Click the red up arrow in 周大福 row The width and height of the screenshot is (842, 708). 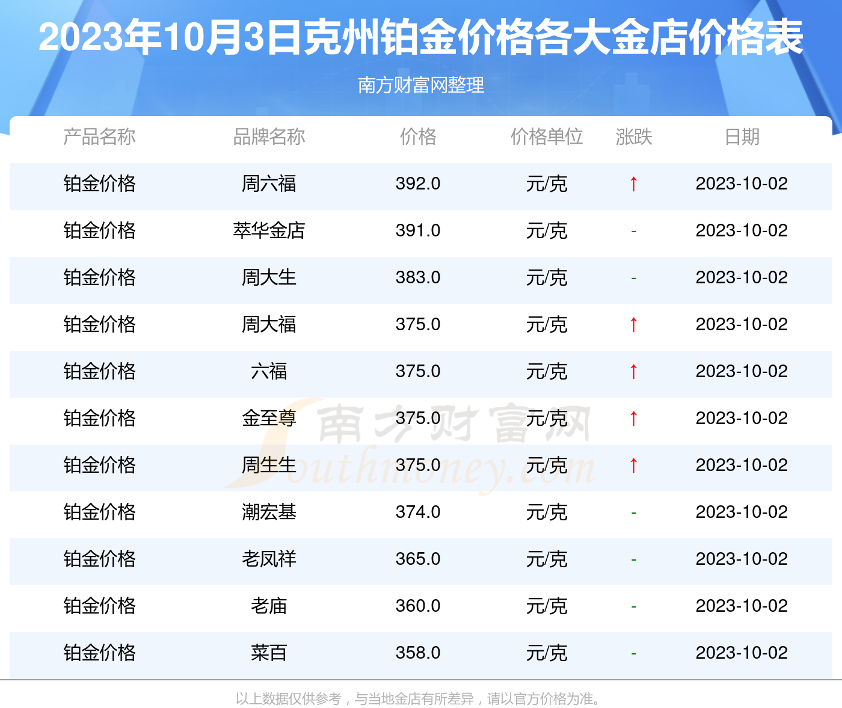point(633,325)
